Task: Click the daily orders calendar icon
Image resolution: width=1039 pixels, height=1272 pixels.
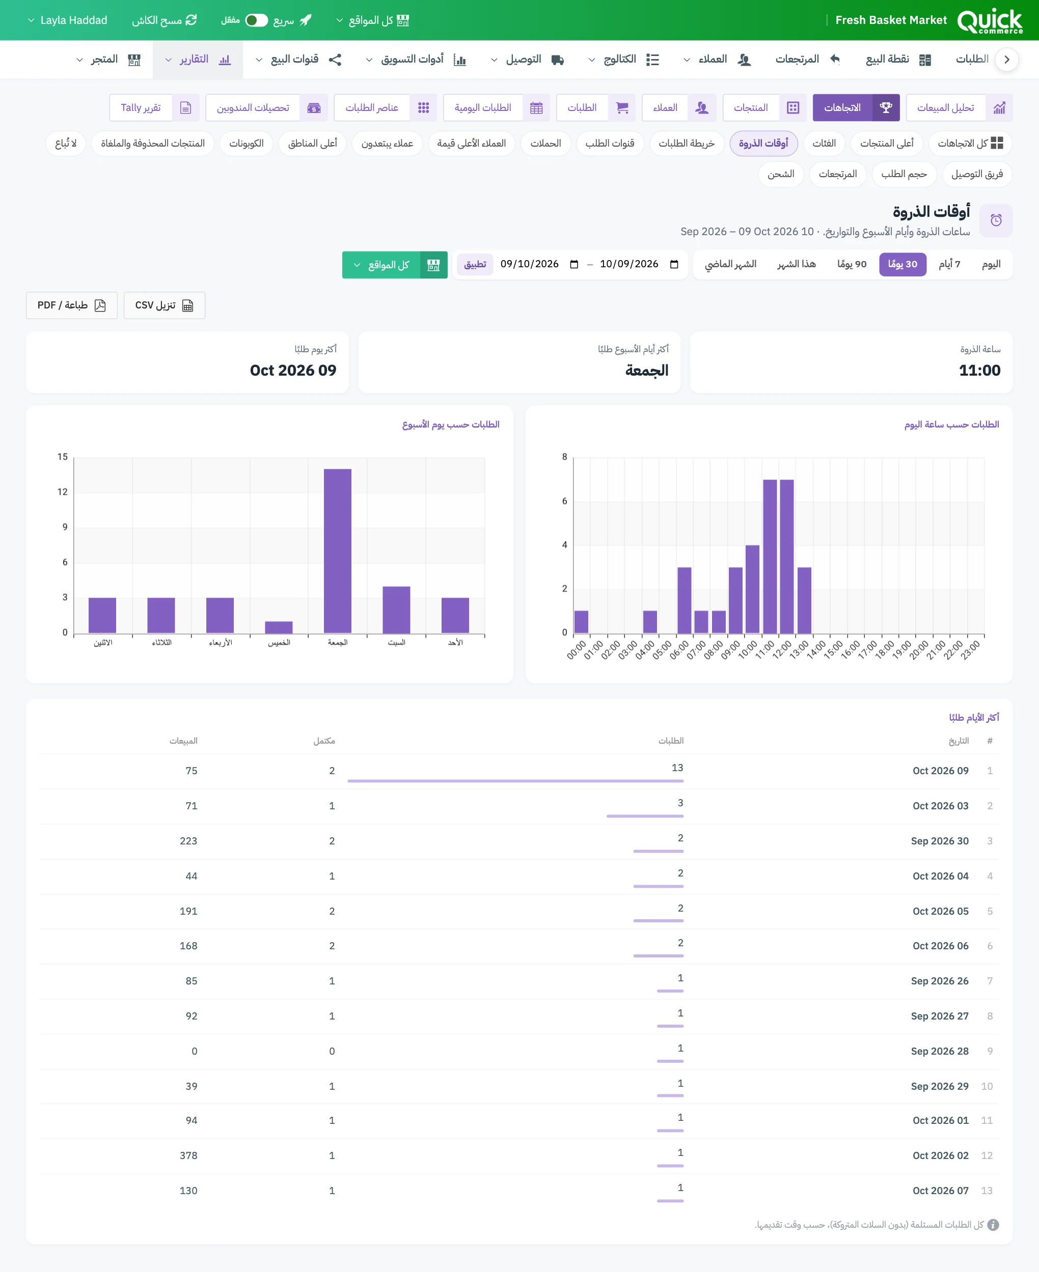Action: coord(536,107)
